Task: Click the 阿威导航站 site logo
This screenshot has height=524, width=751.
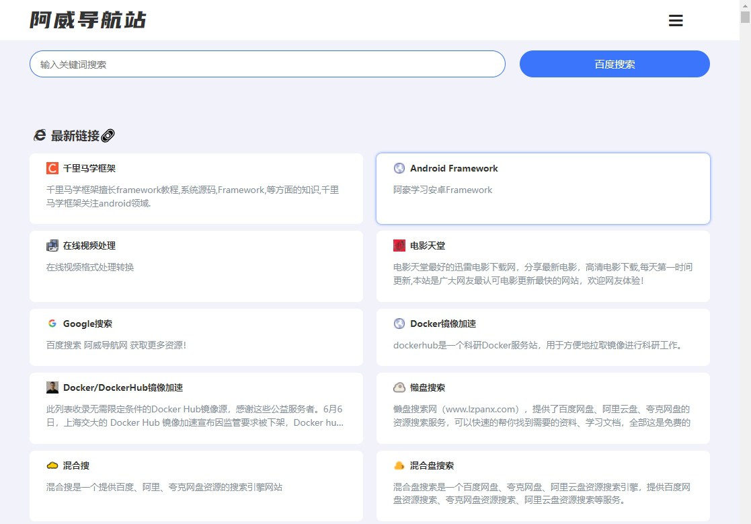Action: coord(87,20)
